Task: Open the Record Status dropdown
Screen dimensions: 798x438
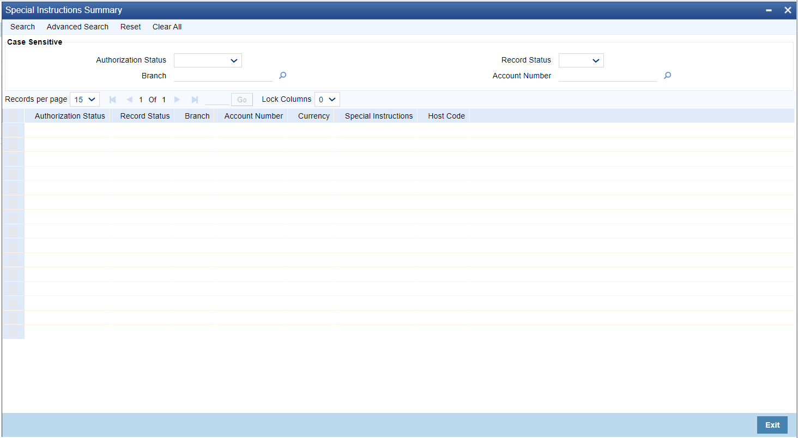Action: [x=581, y=60]
